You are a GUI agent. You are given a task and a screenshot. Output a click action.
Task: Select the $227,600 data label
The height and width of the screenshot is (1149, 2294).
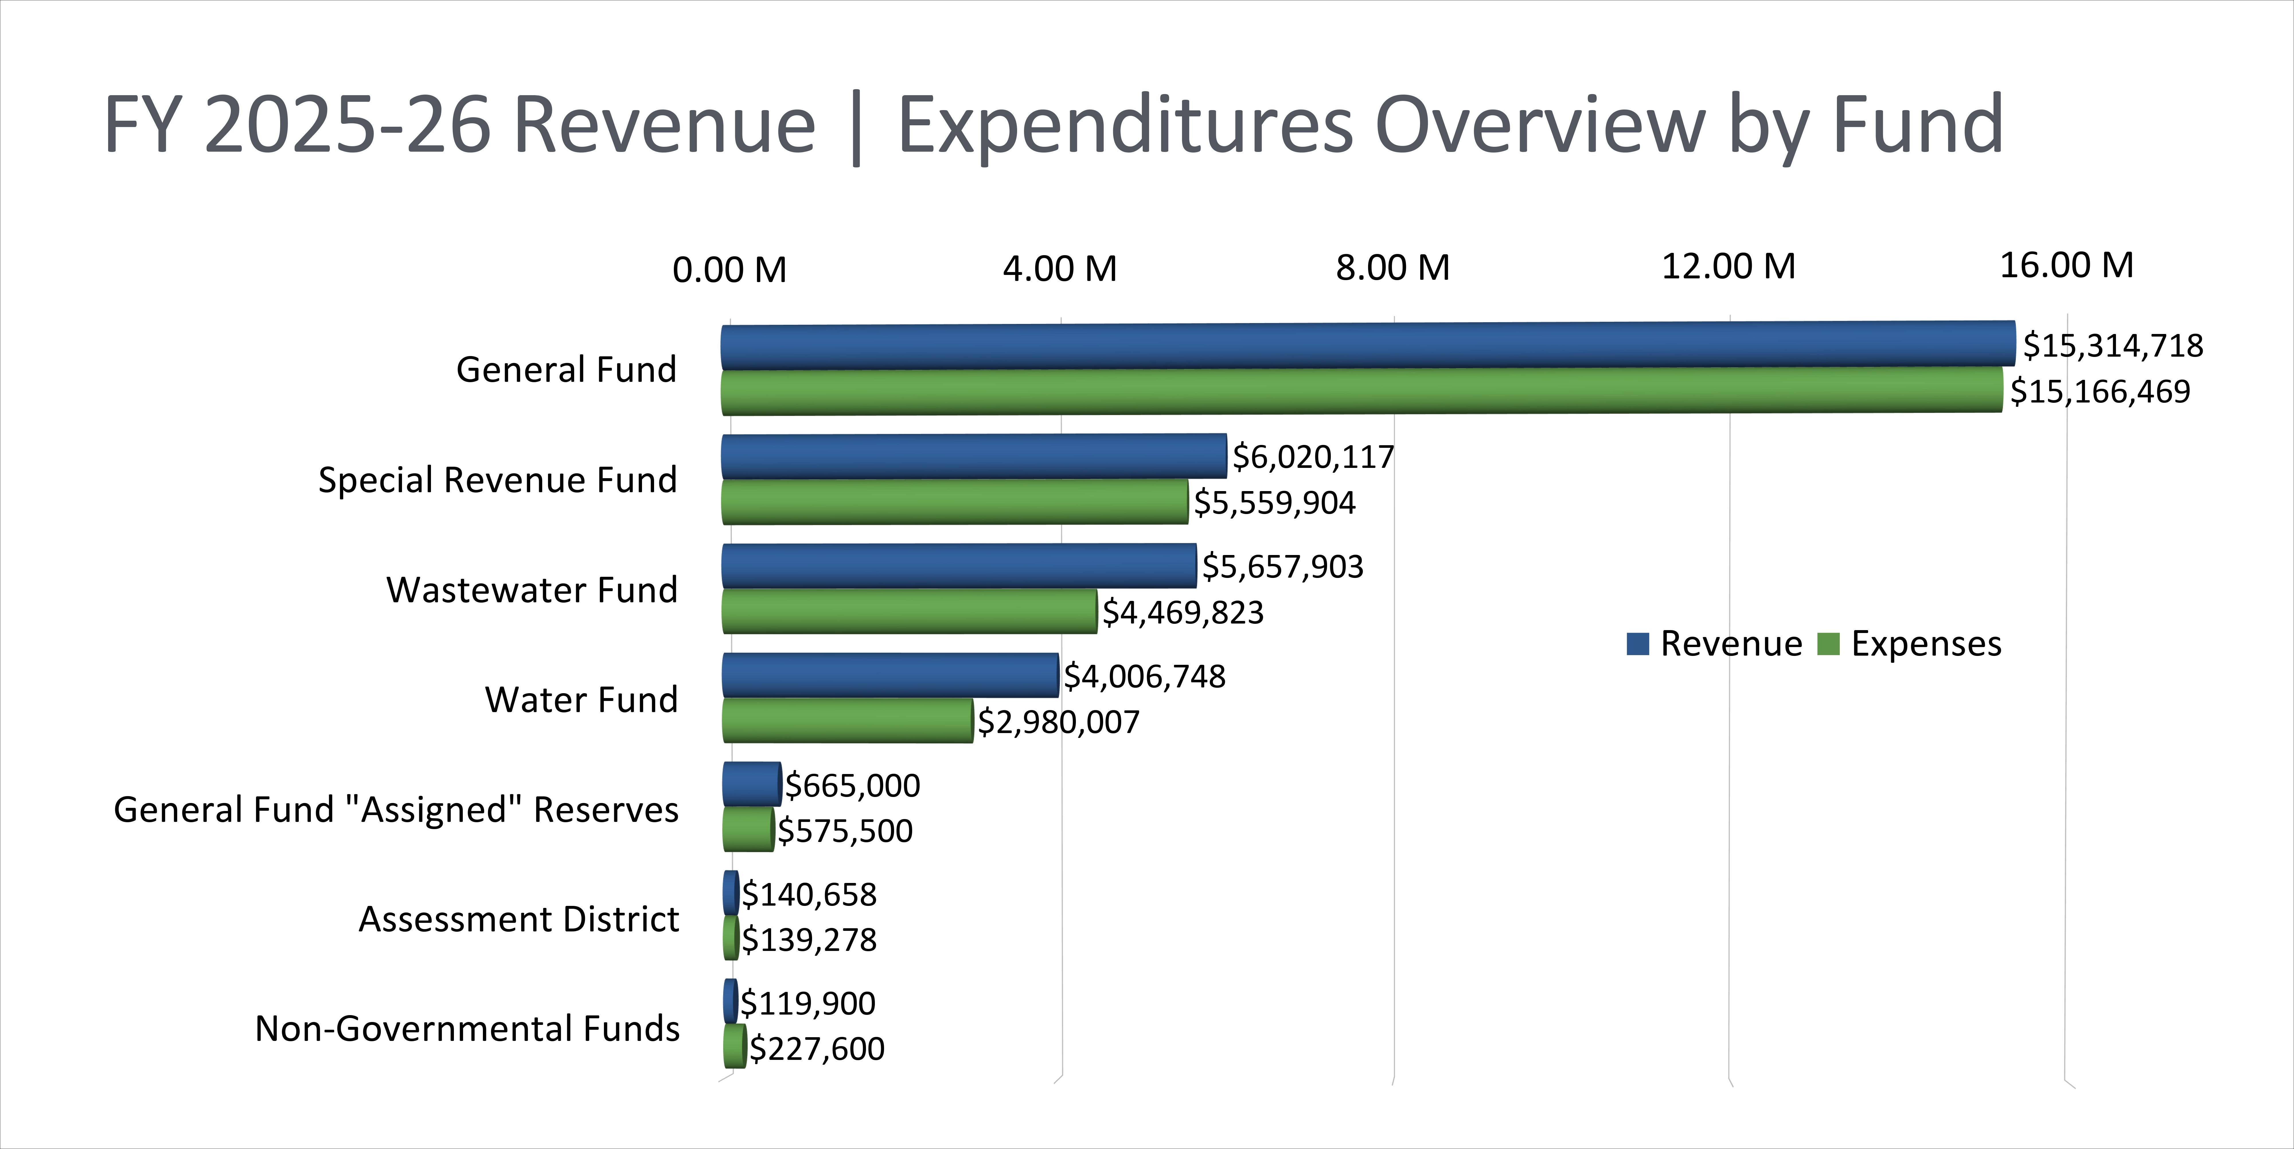[x=818, y=1049]
